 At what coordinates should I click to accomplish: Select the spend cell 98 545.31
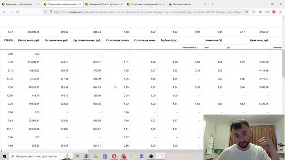34,87
